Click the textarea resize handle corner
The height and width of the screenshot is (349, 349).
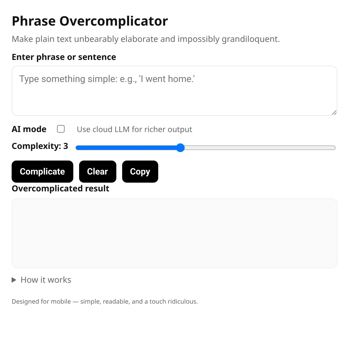pyautogui.click(x=334, y=113)
